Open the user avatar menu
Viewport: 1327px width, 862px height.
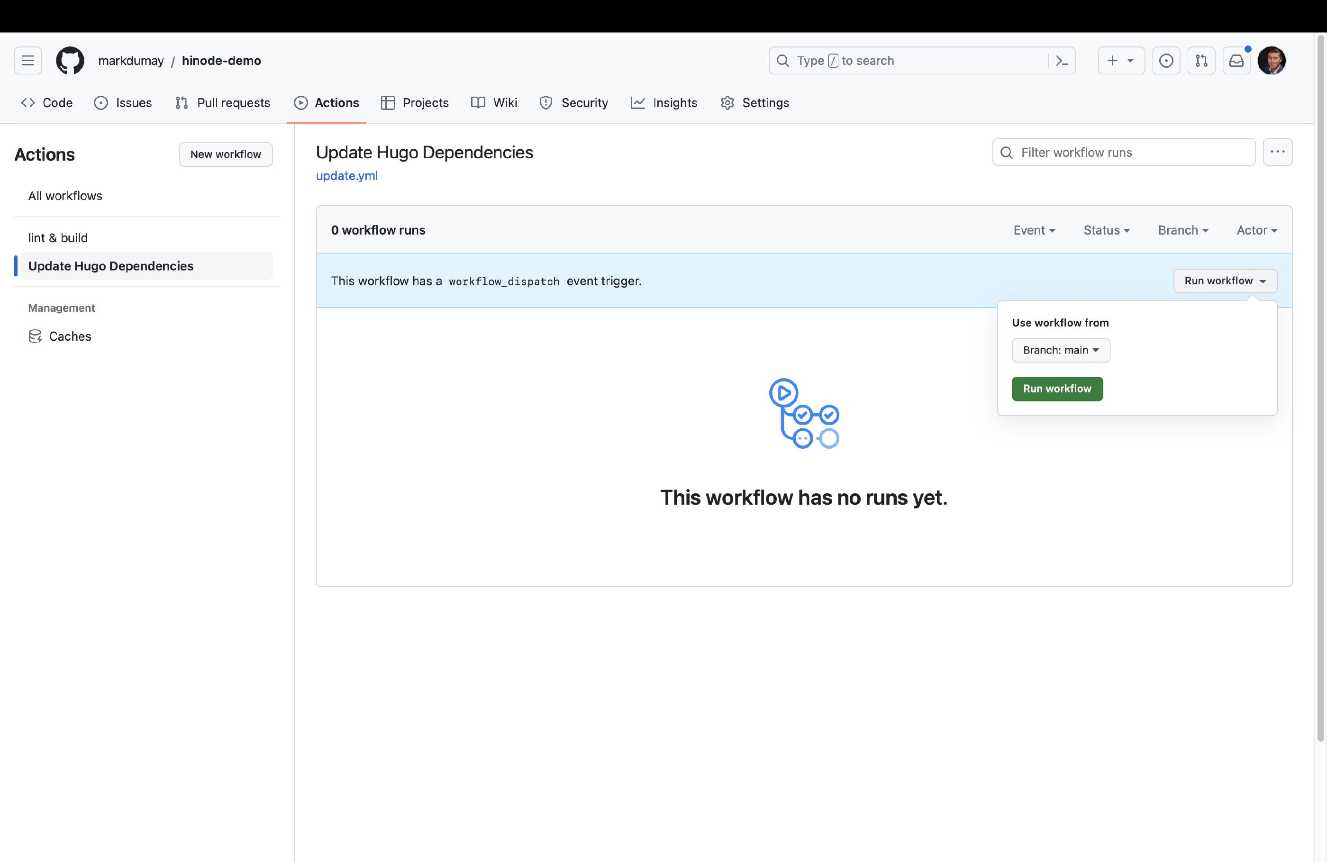(x=1271, y=60)
